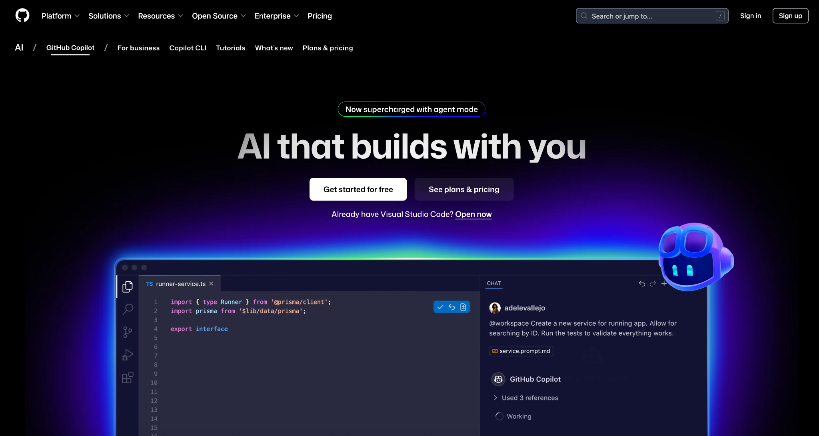Open the Extensions blocks icon
819x436 pixels.
(128, 378)
